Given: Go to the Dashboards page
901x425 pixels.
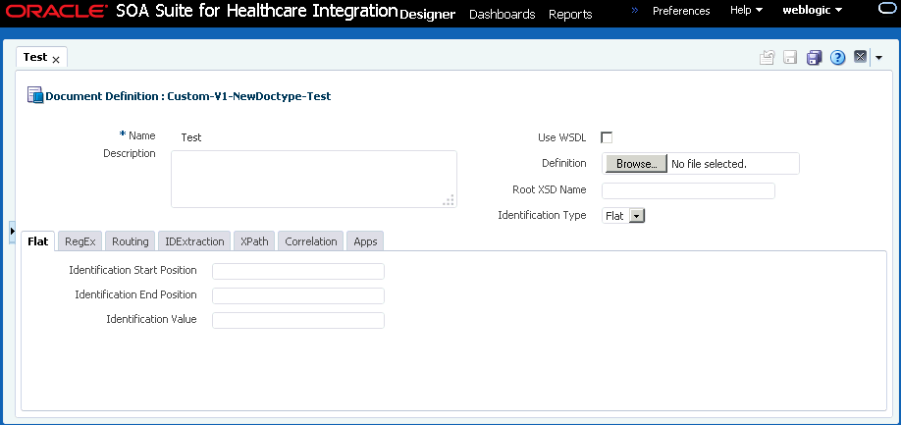Looking at the screenshot, I should [x=503, y=15].
